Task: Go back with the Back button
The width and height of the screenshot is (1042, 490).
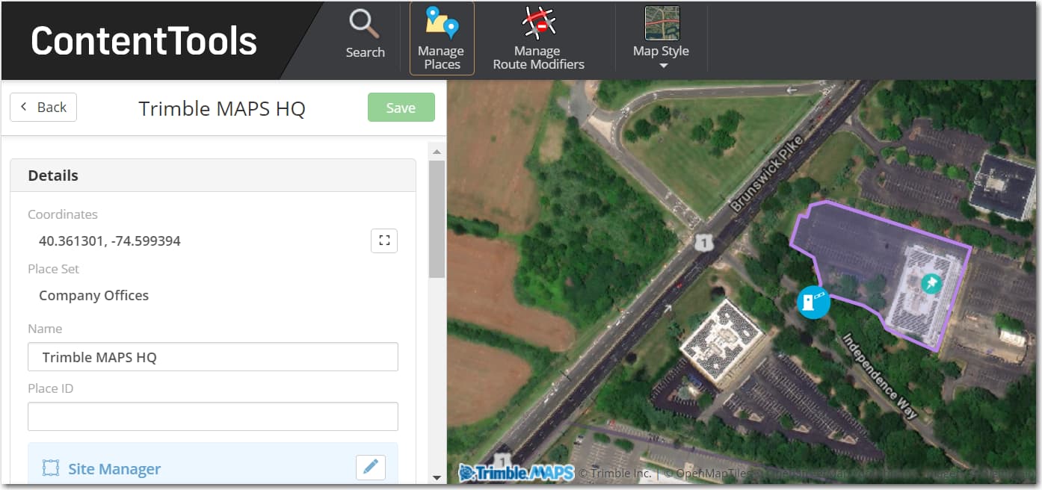Action: (x=43, y=107)
